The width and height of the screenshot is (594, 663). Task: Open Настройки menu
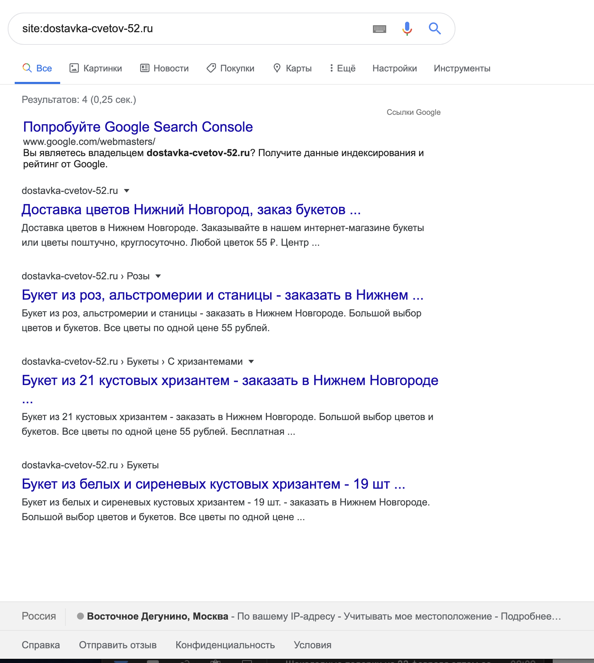395,68
